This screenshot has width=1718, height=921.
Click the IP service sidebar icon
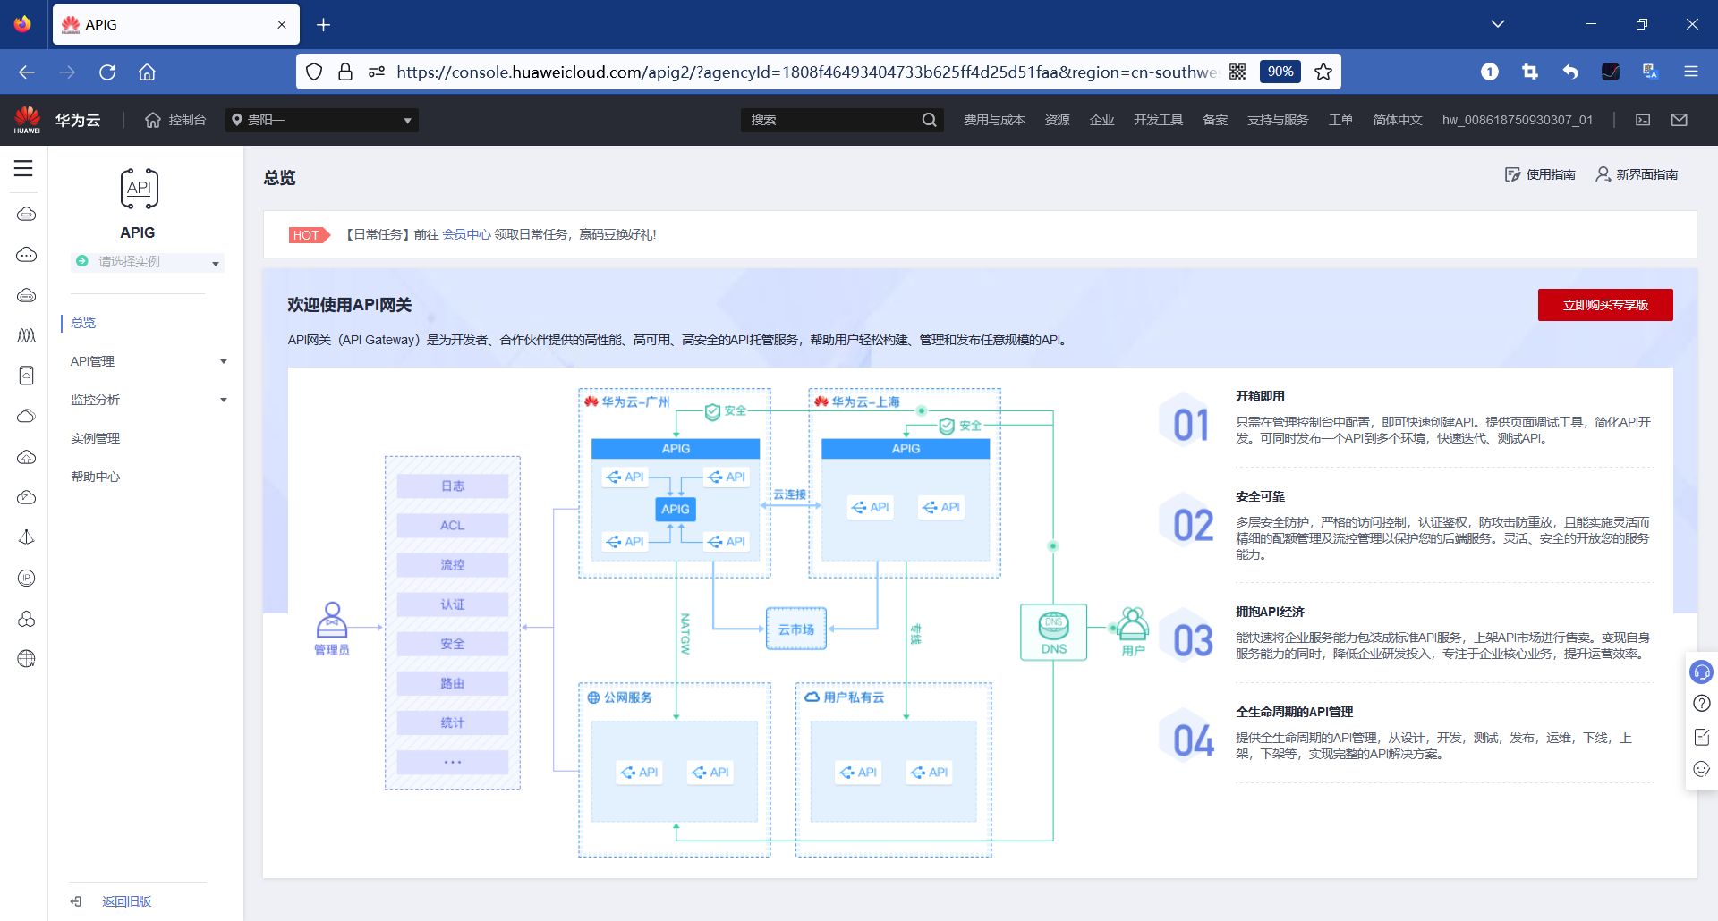[x=27, y=578]
